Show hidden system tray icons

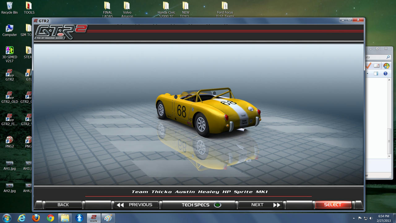pos(354,218)
